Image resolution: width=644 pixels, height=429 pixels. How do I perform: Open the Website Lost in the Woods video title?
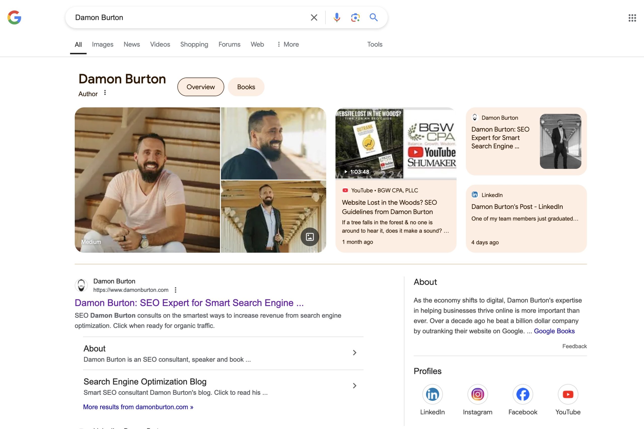(389, 207)
